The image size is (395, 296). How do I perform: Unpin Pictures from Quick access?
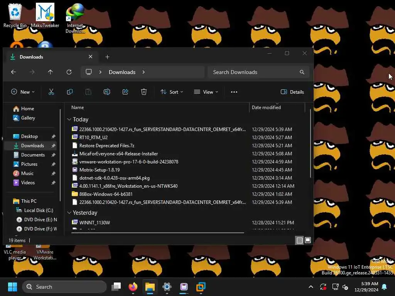pos(53,164)
